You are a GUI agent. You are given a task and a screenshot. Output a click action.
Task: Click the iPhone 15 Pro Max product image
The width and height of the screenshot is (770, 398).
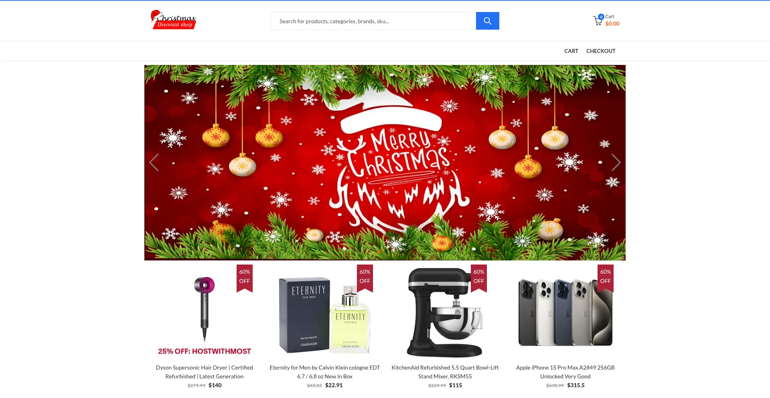click(565, 311)
